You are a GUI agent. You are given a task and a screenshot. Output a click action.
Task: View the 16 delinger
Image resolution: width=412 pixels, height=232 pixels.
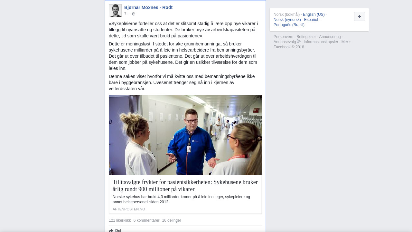pyautogui.click(x=172, y=220)
